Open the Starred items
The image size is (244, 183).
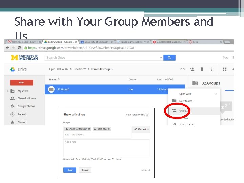pyautogui.click(x=22, y=122)
